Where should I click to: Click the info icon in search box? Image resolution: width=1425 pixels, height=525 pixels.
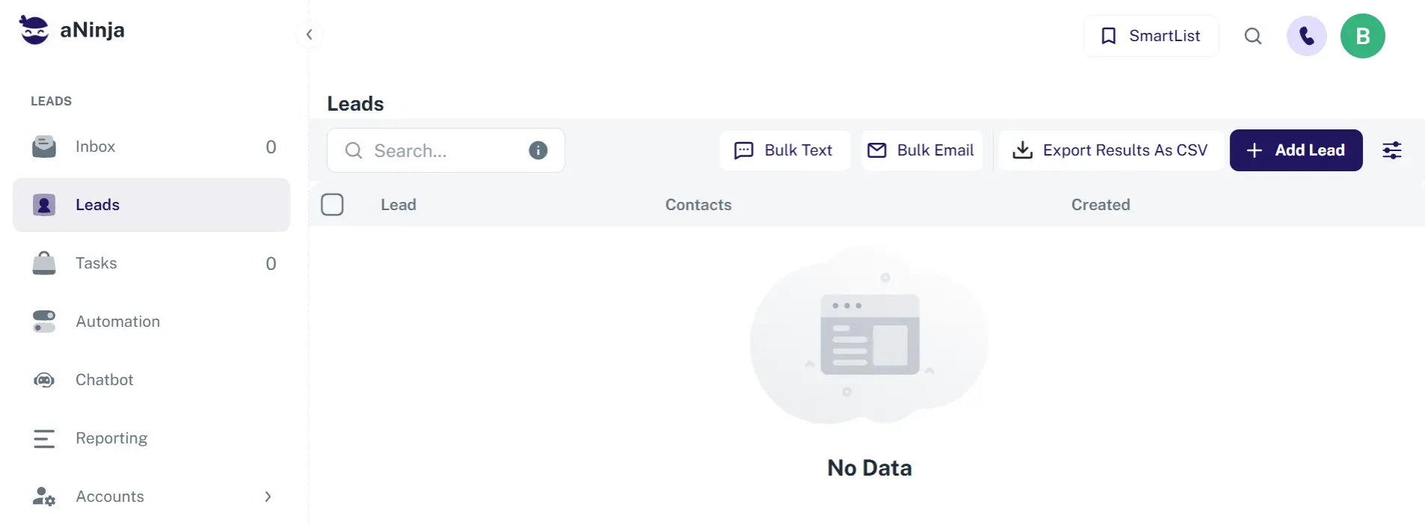(538, 150)
